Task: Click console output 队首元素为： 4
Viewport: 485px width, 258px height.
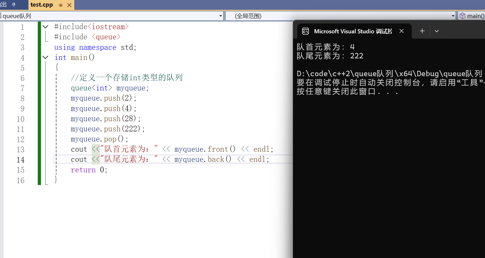Action: (x=326, y=47)
